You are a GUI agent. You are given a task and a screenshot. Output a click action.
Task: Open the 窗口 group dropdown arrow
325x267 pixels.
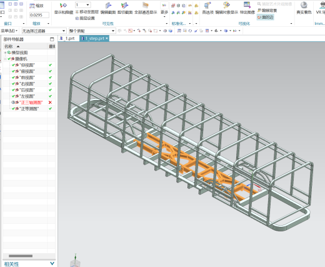click(24, 24)
